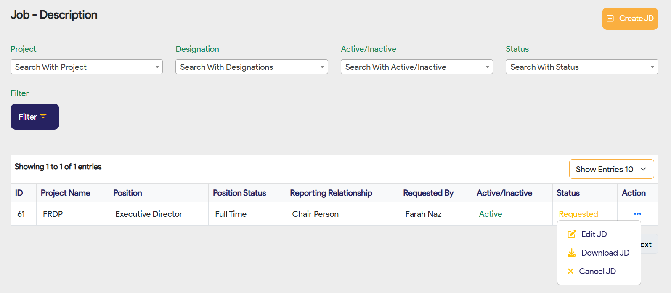Image resolution: width=671 pixels, height=293 pixels.
Task: Select the pencil icon next to Edit JD
Action: coord(571,234)
